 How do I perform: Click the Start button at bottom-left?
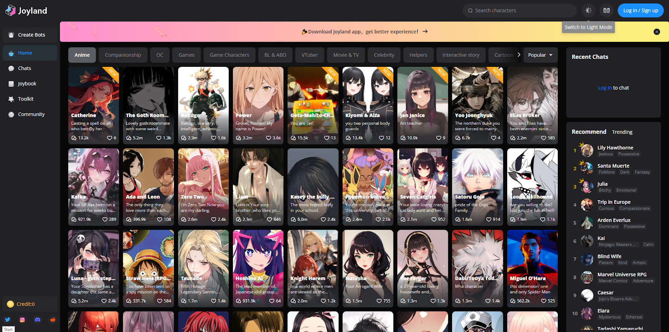(x=8, y=329)
